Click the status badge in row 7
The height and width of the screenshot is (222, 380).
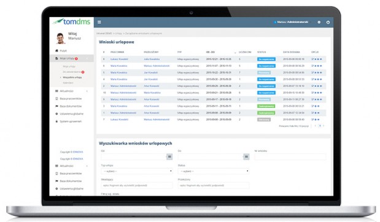click(264, 120)
